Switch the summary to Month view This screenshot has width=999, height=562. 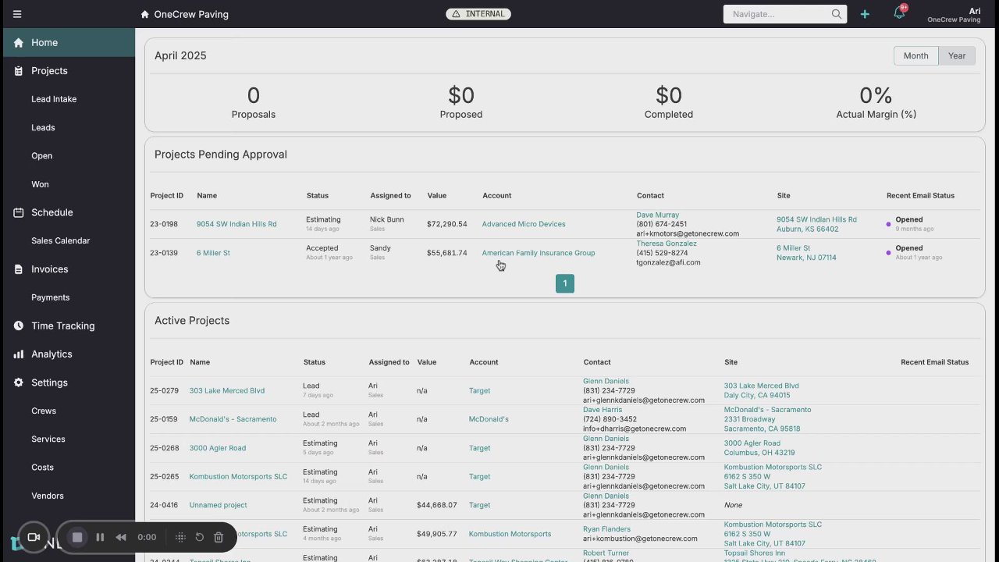[916, 55]
